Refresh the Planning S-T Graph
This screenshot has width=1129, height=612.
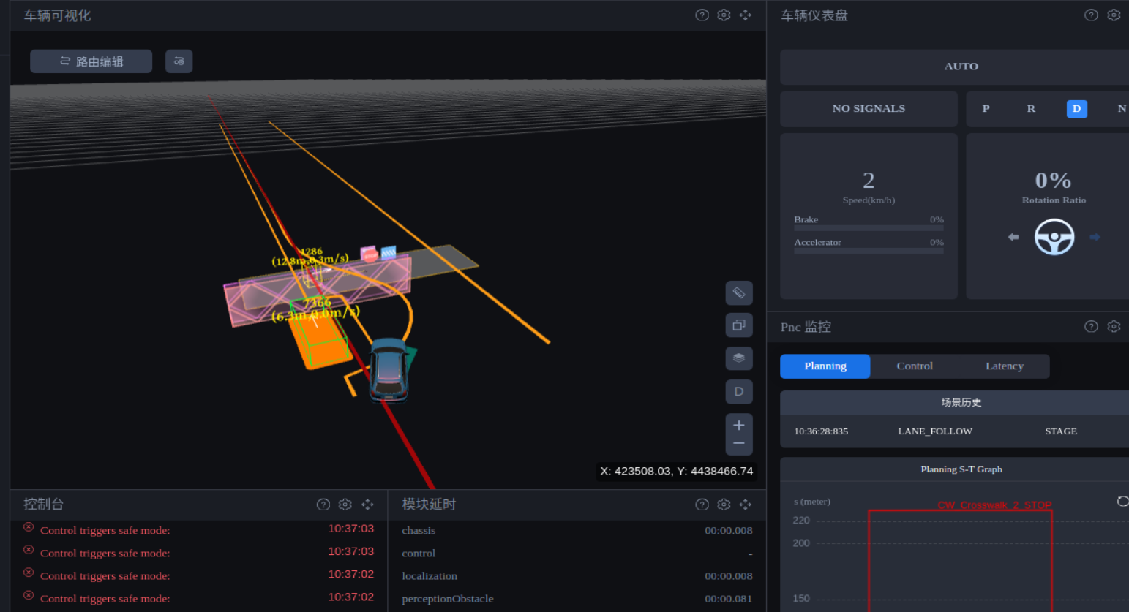(1122, 501)
